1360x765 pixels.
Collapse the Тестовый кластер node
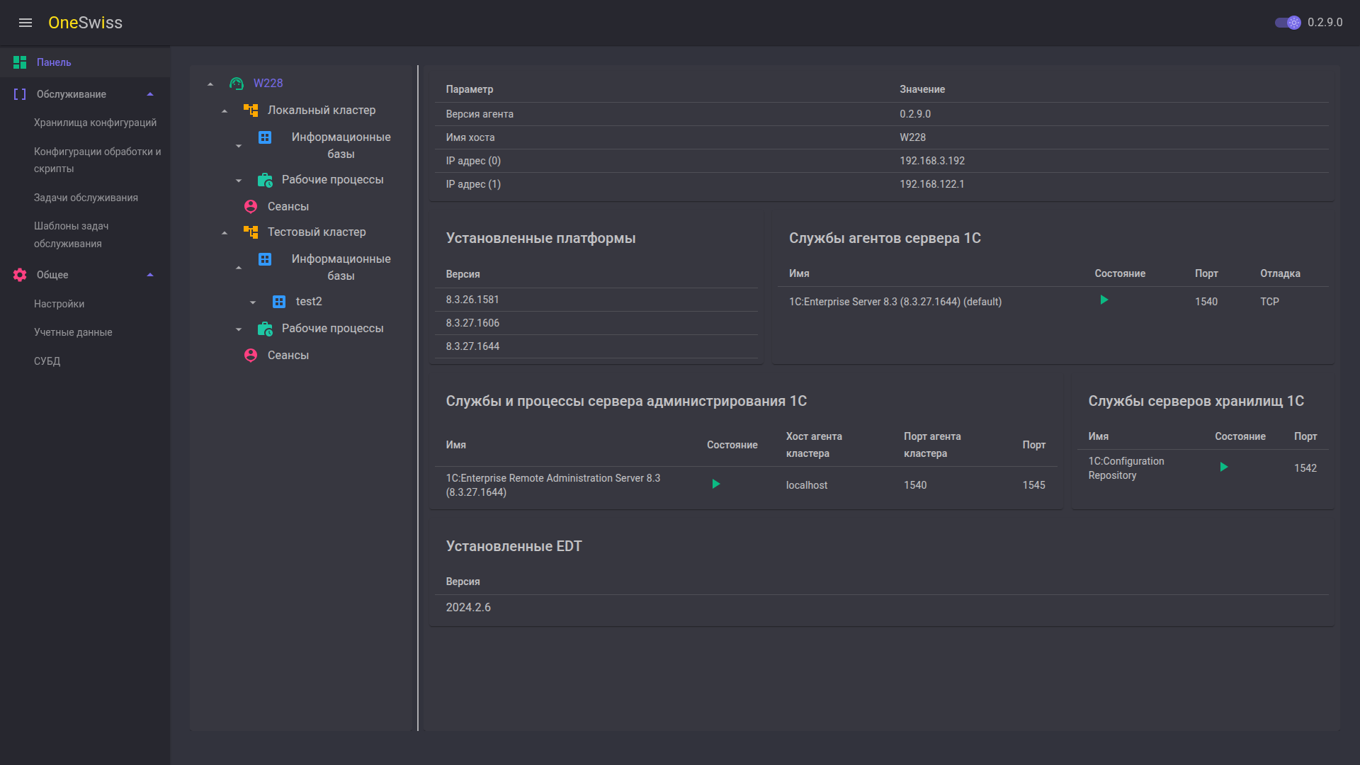pos(225,233)
